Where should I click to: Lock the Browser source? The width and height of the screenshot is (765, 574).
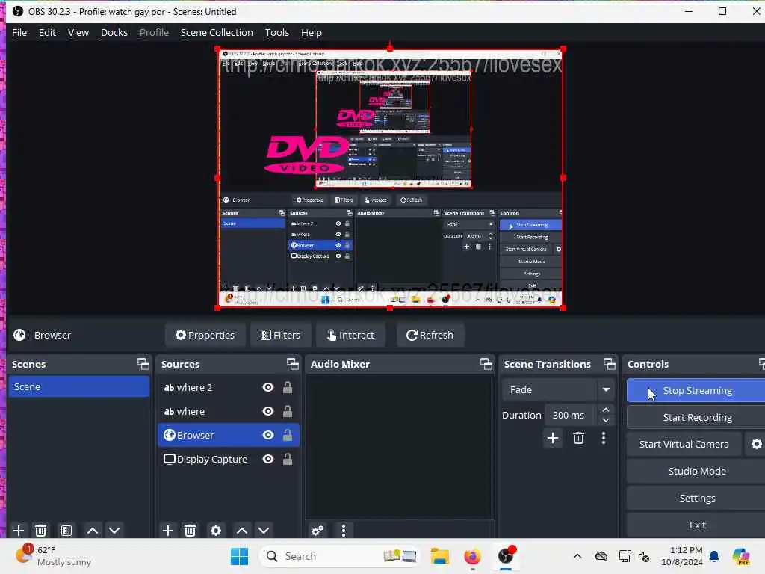point(288,435)
